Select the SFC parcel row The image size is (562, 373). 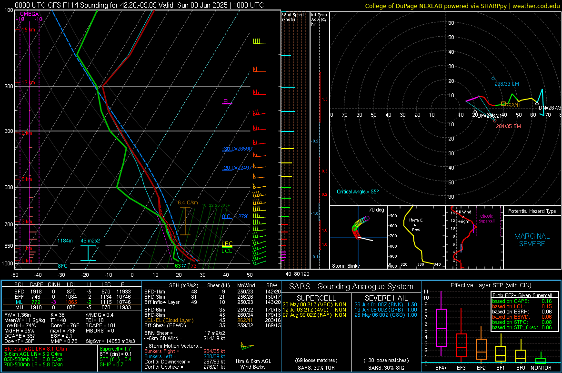click(72, 292)
